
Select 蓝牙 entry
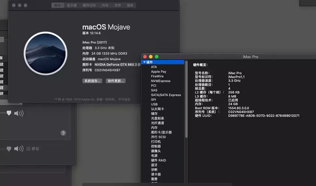[x=154, y=165]
